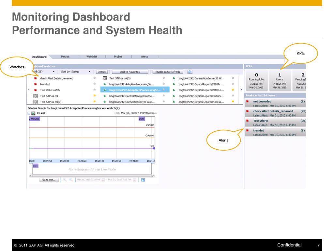Open the Test Alerts alert entry
This screenshot has height=251, width=334.
click(275, 123)
